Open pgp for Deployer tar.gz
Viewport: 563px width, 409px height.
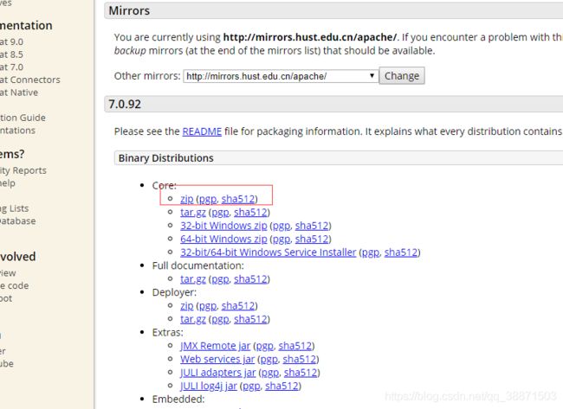pos(221,319)
